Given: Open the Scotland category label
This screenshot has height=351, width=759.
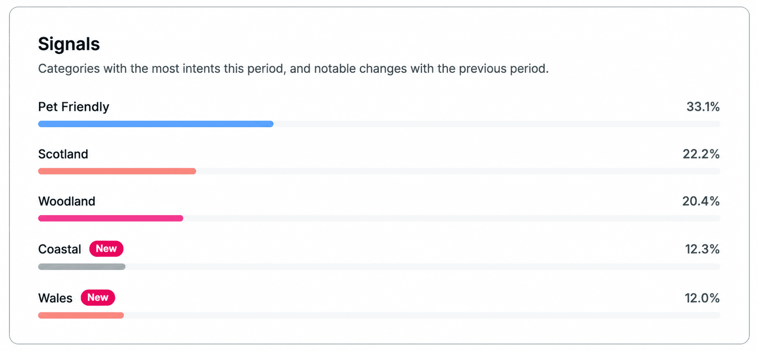Looking at the screenshot, I should 63,154.
